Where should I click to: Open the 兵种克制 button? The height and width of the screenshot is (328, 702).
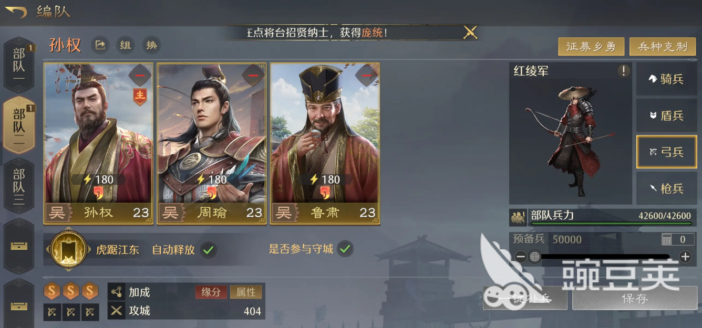click(x=663, y=47)
